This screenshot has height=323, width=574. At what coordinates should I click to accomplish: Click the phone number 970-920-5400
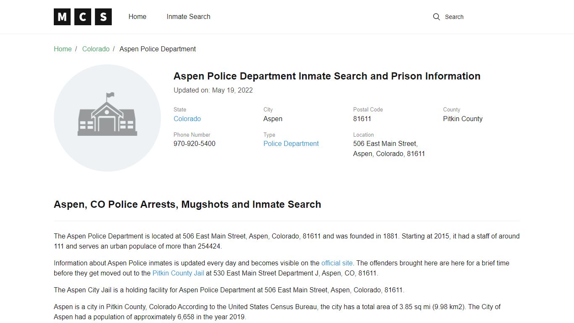pyautogui.click(x=195, y=143)
